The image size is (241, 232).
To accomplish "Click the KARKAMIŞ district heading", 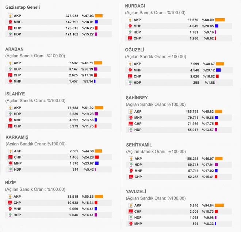I will pyautogui.click(x=17, y=137).
